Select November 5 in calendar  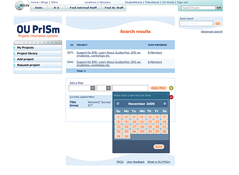coord(150,117)
